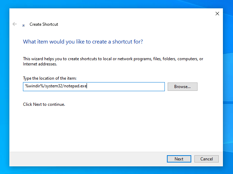Cancel the Create Shortcut wizard
This screenshot has width=233, height=174.
coord(207,159)
